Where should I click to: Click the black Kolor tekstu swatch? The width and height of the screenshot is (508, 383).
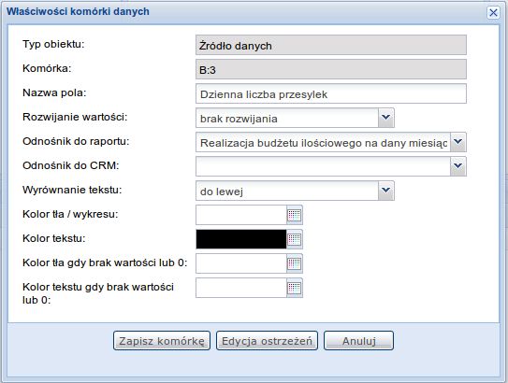pos(241,239)
